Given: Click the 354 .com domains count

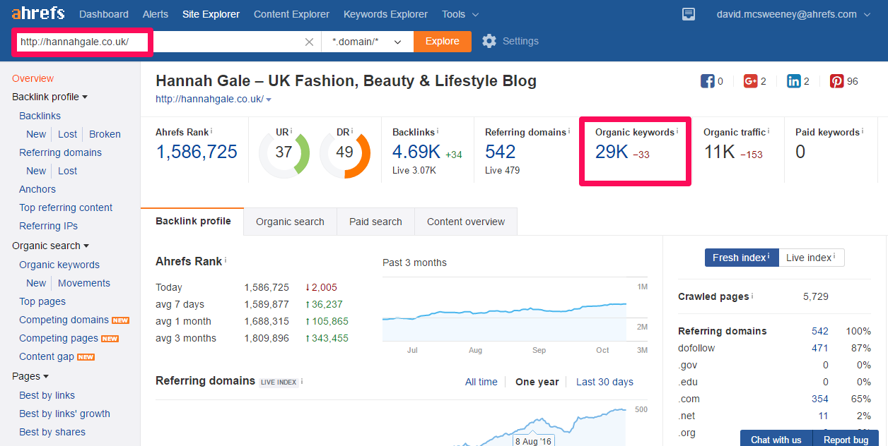Looking at the screenshot, I should coord(820,399).
